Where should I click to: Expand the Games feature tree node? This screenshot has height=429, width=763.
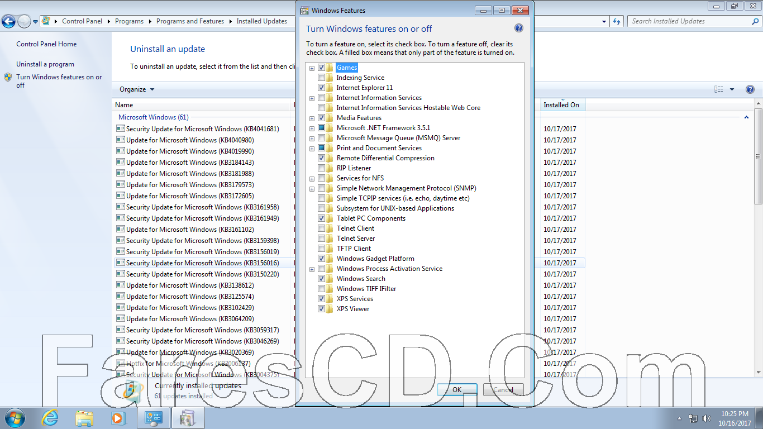312,68
